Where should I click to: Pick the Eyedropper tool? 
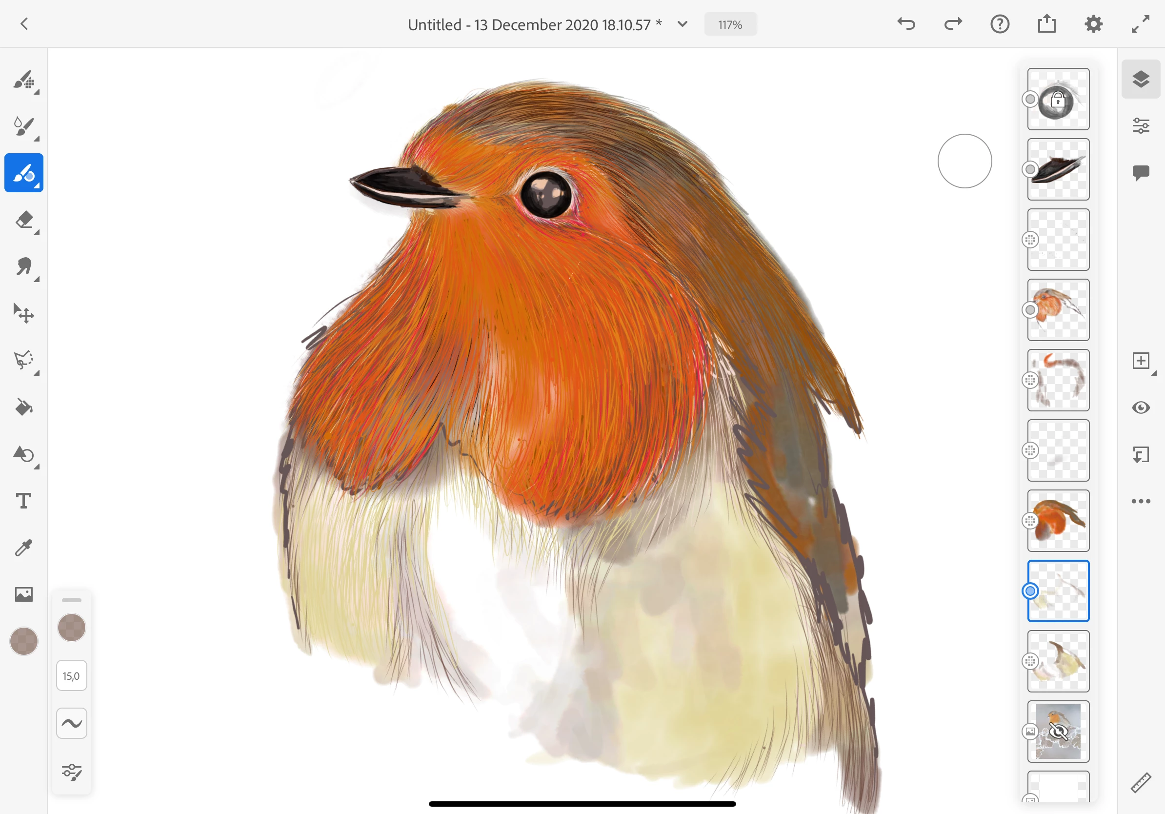click(23, 548)
